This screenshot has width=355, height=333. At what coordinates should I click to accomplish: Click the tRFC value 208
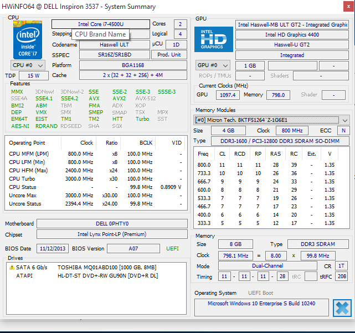(342, 276)
